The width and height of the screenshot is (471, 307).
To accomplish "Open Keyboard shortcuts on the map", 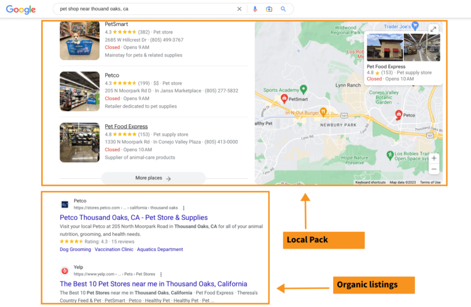I will tap(370, 182).
